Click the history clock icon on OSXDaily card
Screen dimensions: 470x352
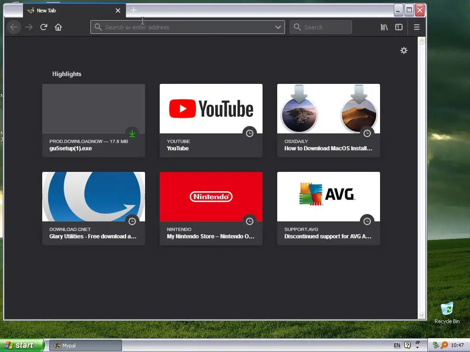(x=367, y=133)
